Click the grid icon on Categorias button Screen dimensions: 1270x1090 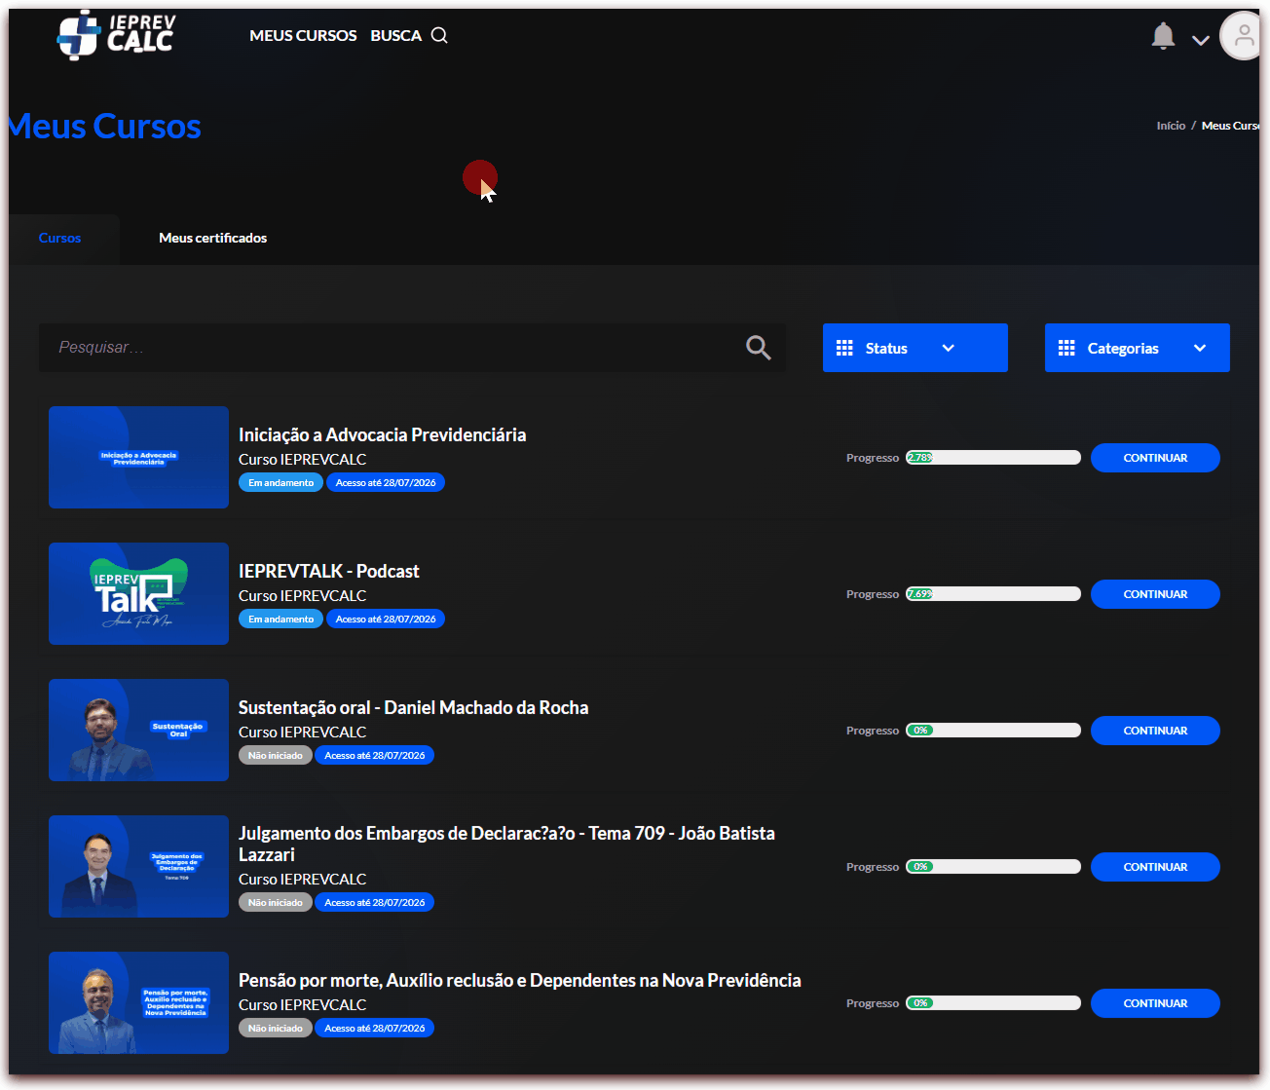click(1066, 348)
